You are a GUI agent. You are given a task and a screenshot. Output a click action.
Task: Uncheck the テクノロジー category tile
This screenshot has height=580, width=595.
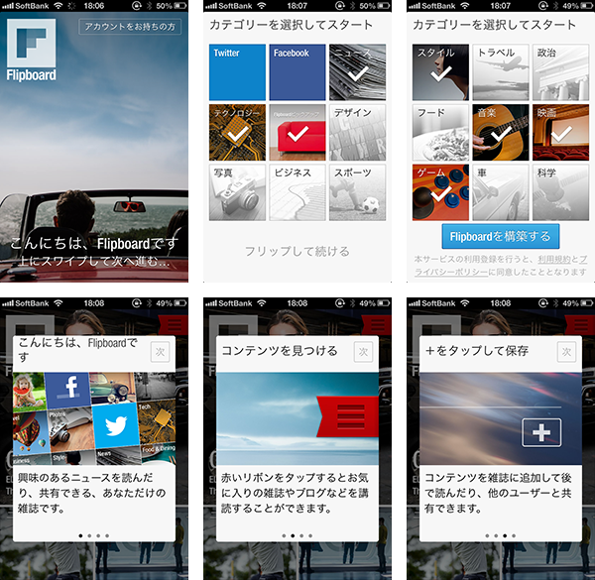point(237,133)
